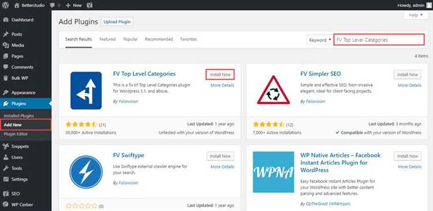Install the FV Top Level Categories plugin
This screenshot has height=211, width=433.
[x=220, y=75]
